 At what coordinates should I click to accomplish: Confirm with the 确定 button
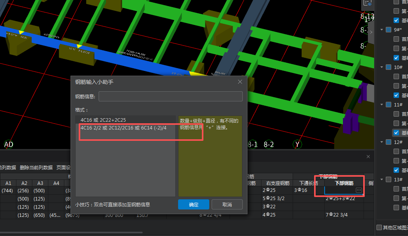pos(193,204)
